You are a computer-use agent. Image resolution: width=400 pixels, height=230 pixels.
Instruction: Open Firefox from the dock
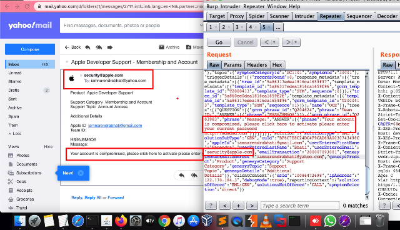click(121, 221)
